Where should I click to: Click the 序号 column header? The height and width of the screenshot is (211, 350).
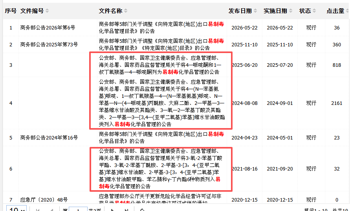pyautogui.click(x=11, y=11)
